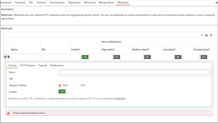Viewport: 218px width, 123px height.
Task: Open the SQL tab
Action: (31, 2)
